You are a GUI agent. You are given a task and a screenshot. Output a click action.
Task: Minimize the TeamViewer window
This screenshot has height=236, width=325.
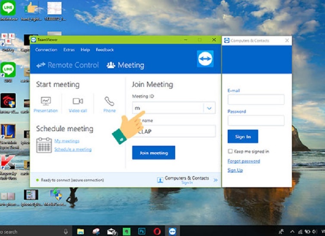pyautogui.click(x=186, y=40)
